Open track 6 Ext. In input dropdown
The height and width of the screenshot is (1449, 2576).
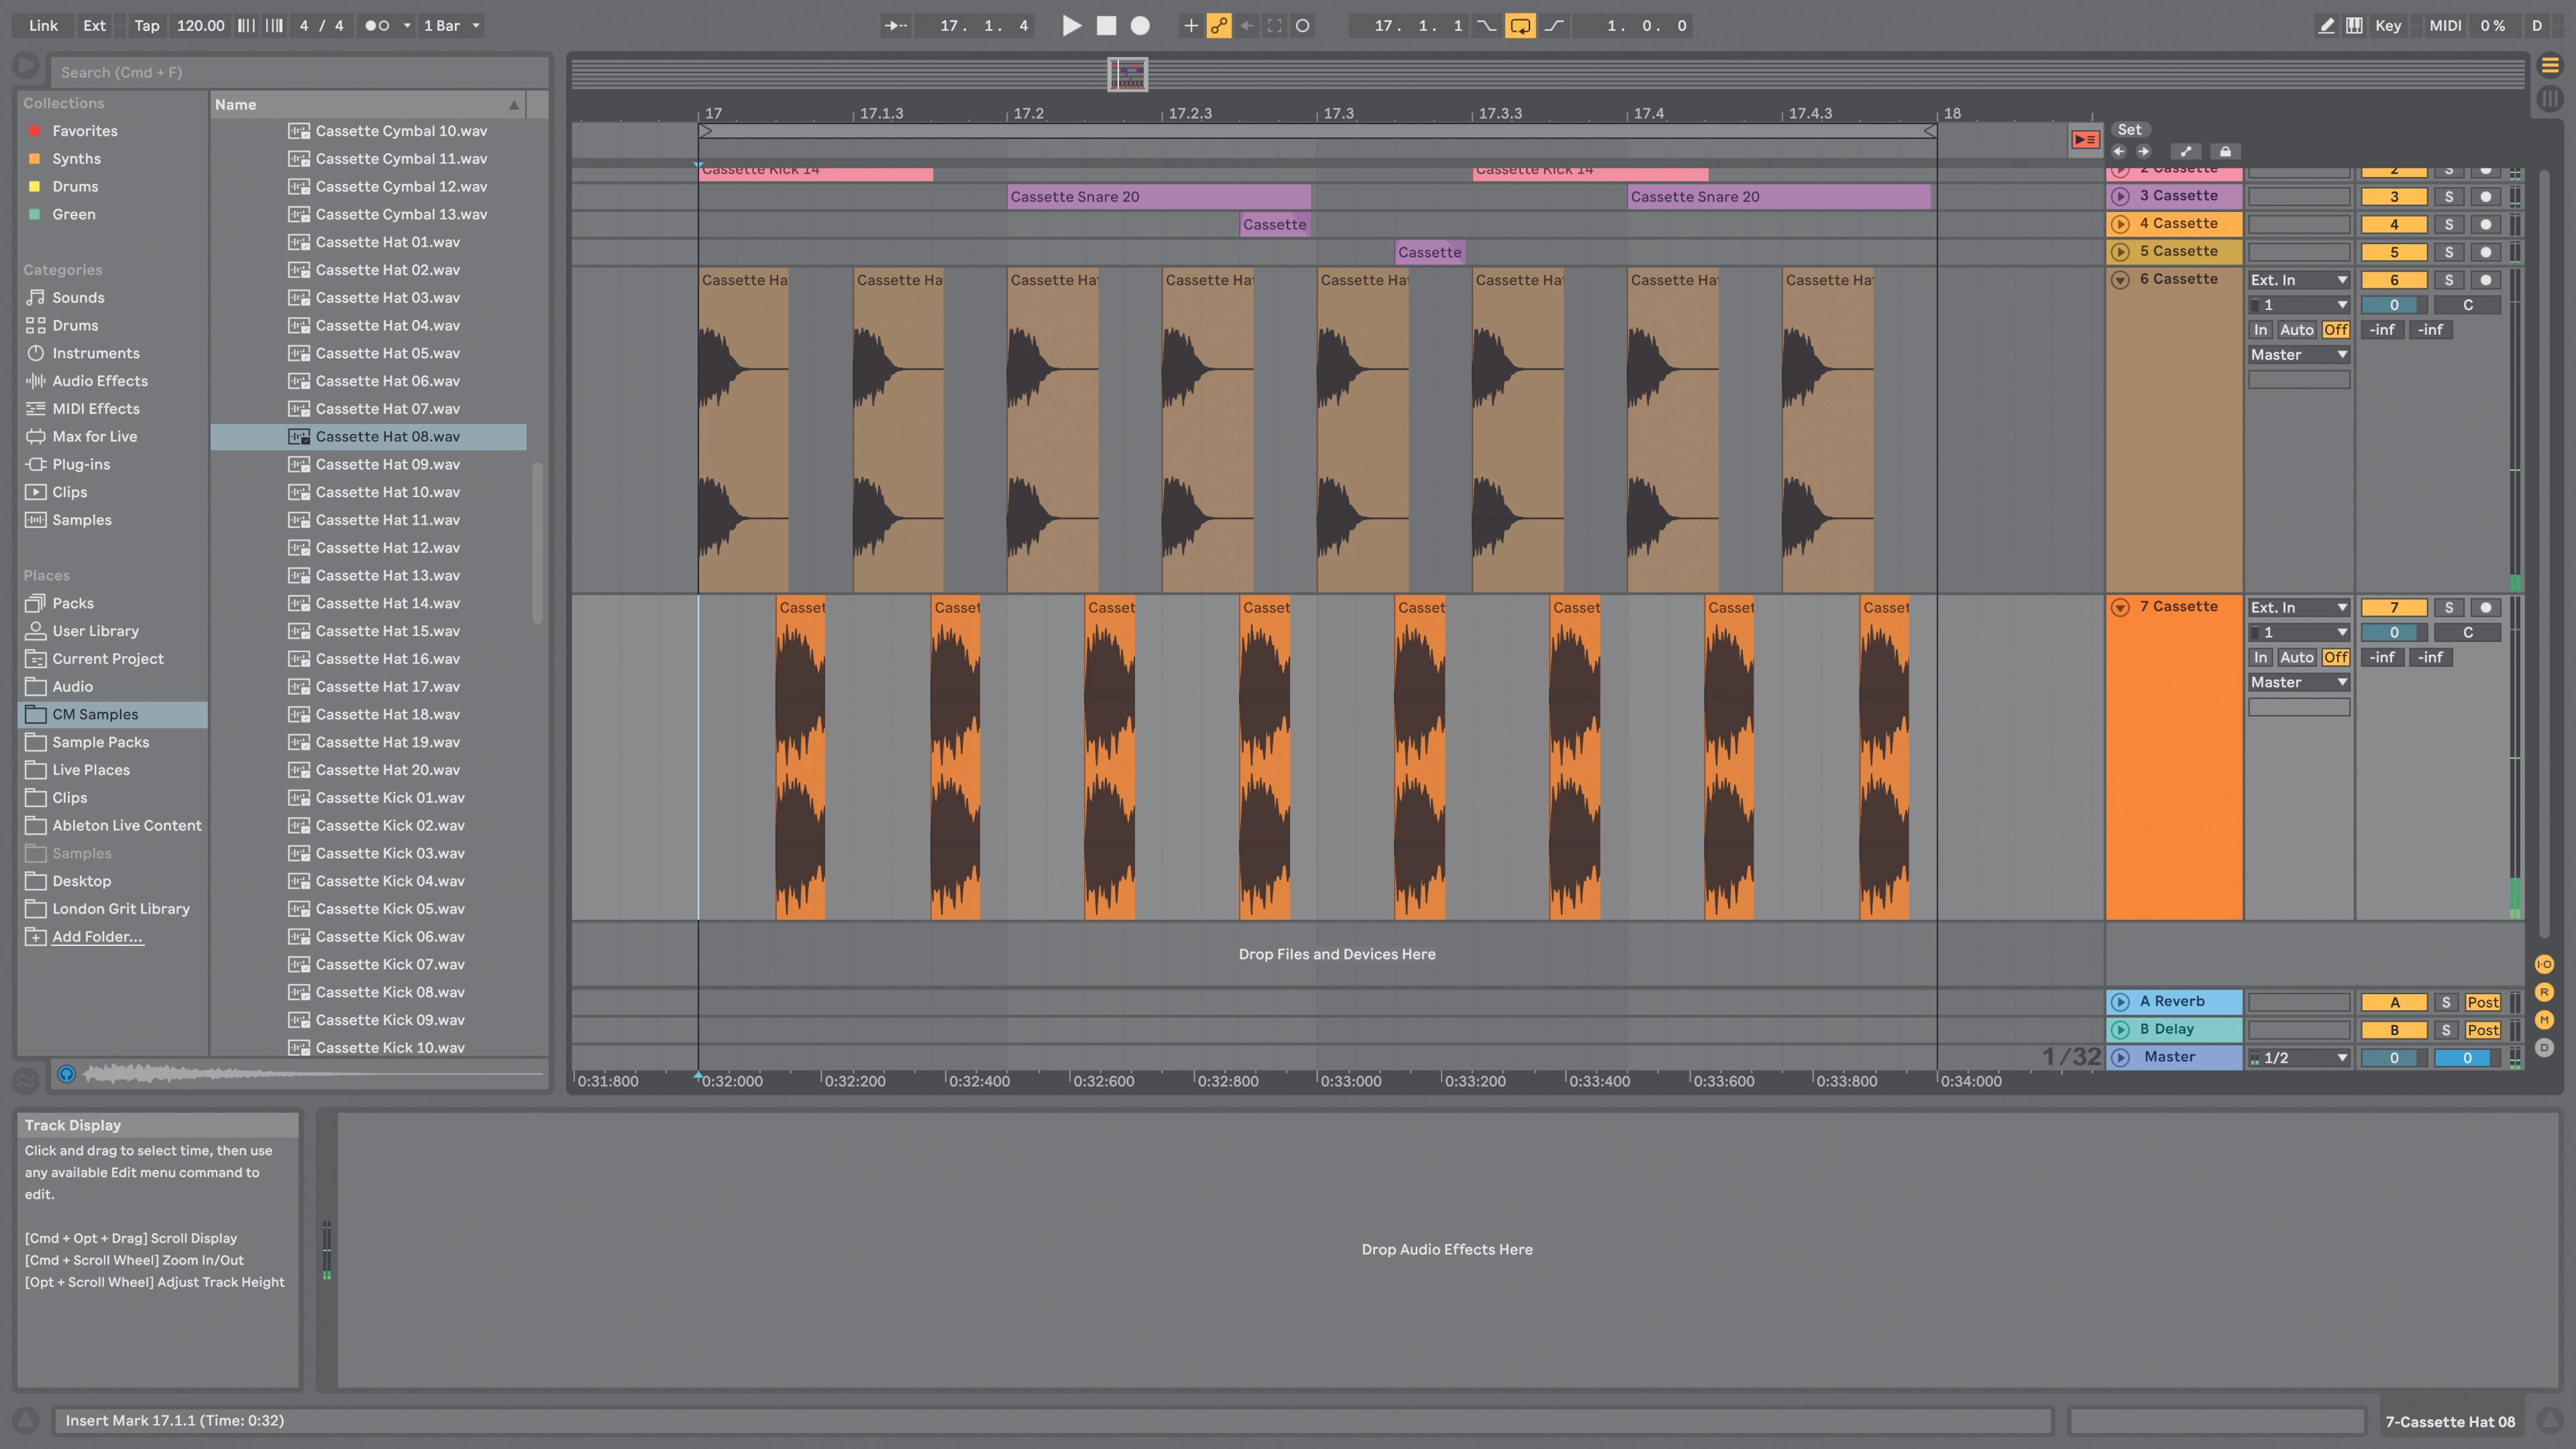(2298, 280)
